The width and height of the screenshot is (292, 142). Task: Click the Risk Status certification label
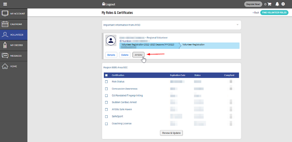pyautogui.click(x=118, y=82)
